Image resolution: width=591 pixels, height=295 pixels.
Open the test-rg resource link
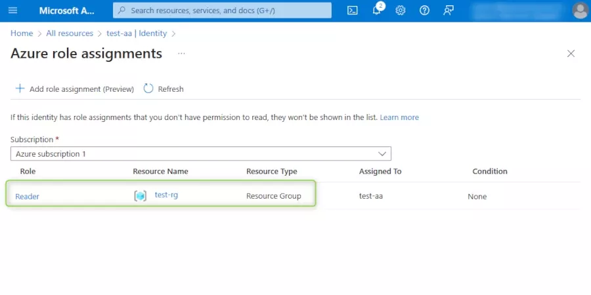pyautogui.click(x=166, y=195)
